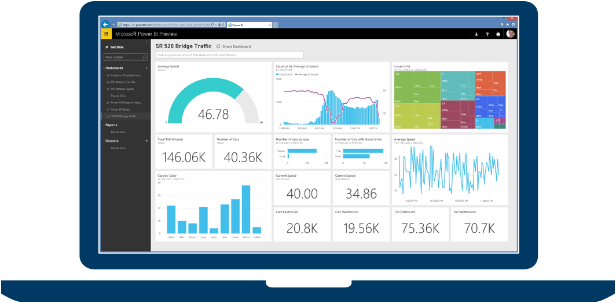This screenshot has height=303, width=616.
Task: Click Cars Westbound 19.56K value
Action: click(361, 228)
